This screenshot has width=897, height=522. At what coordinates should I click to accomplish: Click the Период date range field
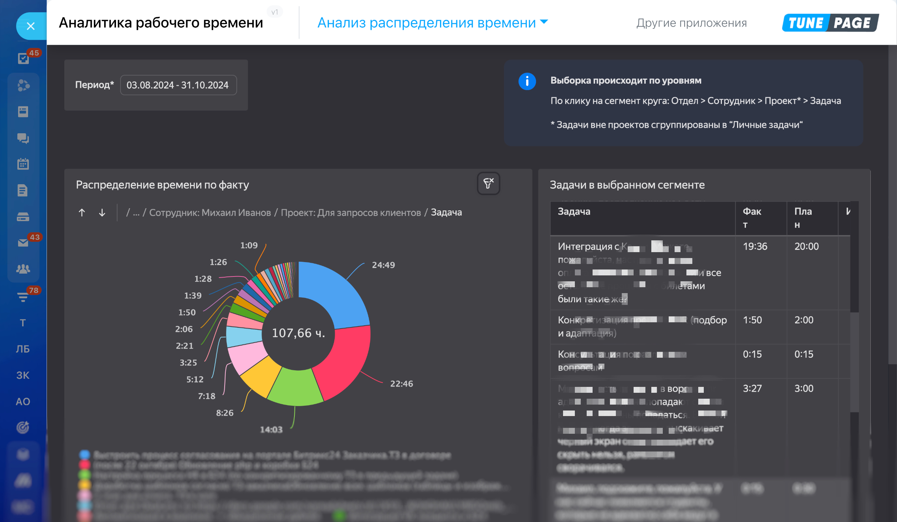pyautogui.click(x=178, y=85)
